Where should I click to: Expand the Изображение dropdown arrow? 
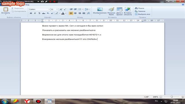[100, 15]
